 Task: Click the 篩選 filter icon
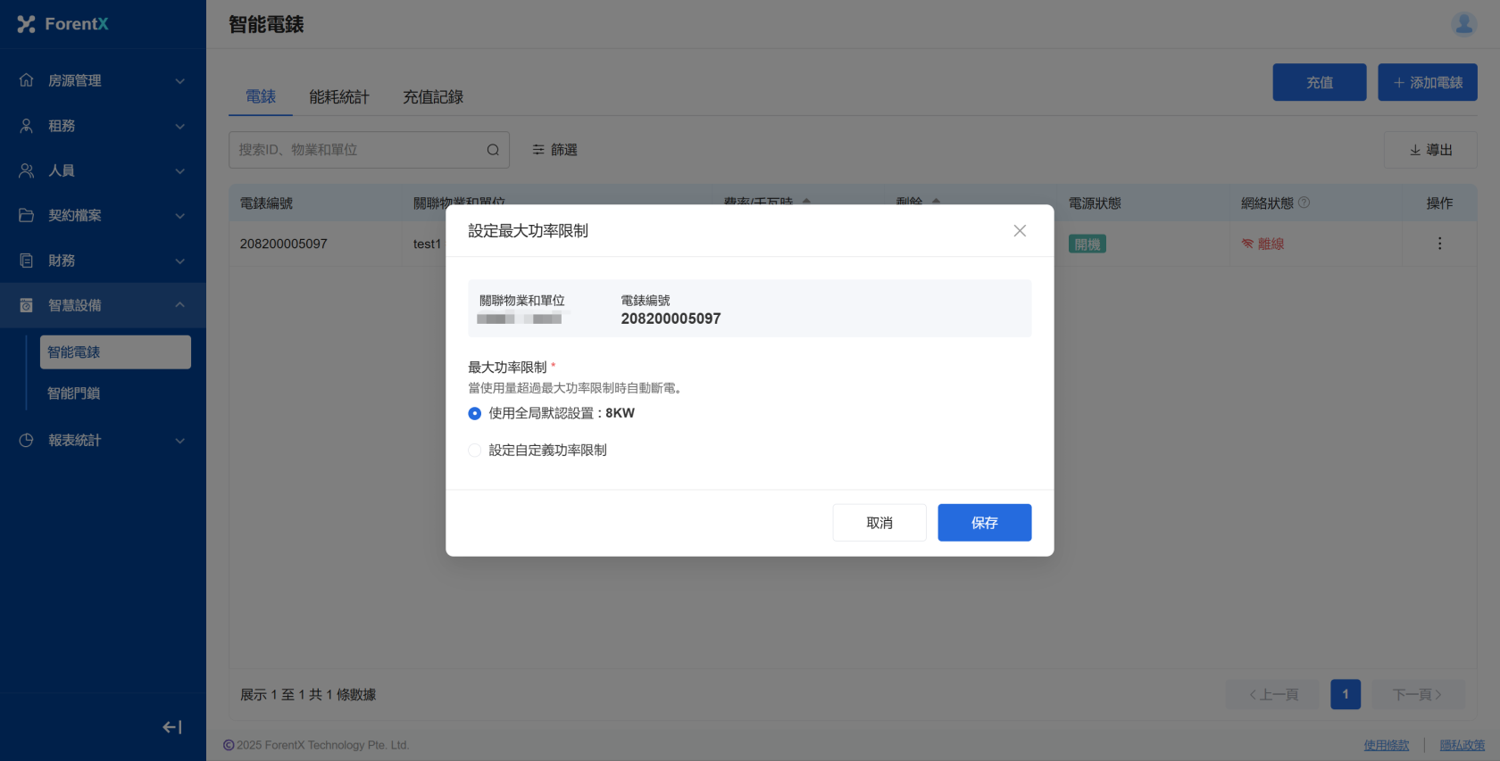[x=538, y=150]
